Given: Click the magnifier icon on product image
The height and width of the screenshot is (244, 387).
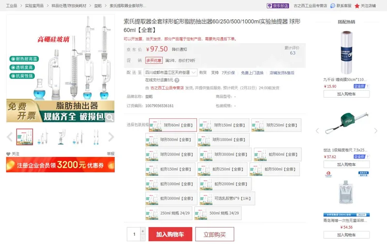Looking at the screenshot, I should click(x=110, y=117).
